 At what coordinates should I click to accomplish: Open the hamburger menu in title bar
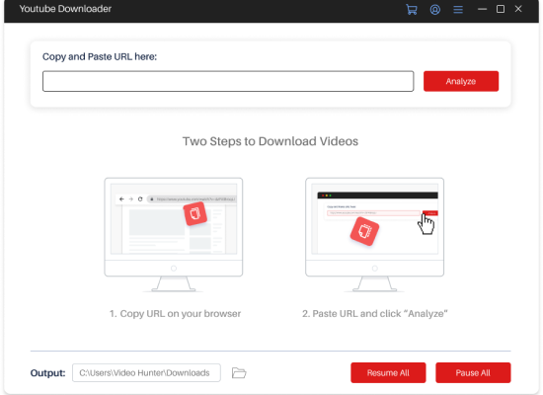[458, 9]
